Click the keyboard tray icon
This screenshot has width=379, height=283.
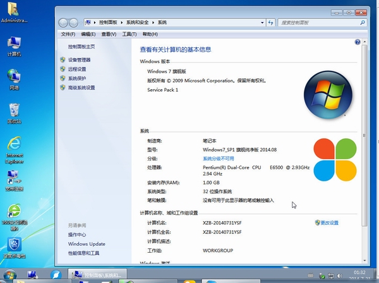coord(311,275)
